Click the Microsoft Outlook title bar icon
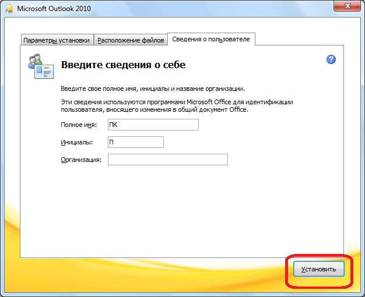This screenshot has width=365, height=297. tap(9, 9)
